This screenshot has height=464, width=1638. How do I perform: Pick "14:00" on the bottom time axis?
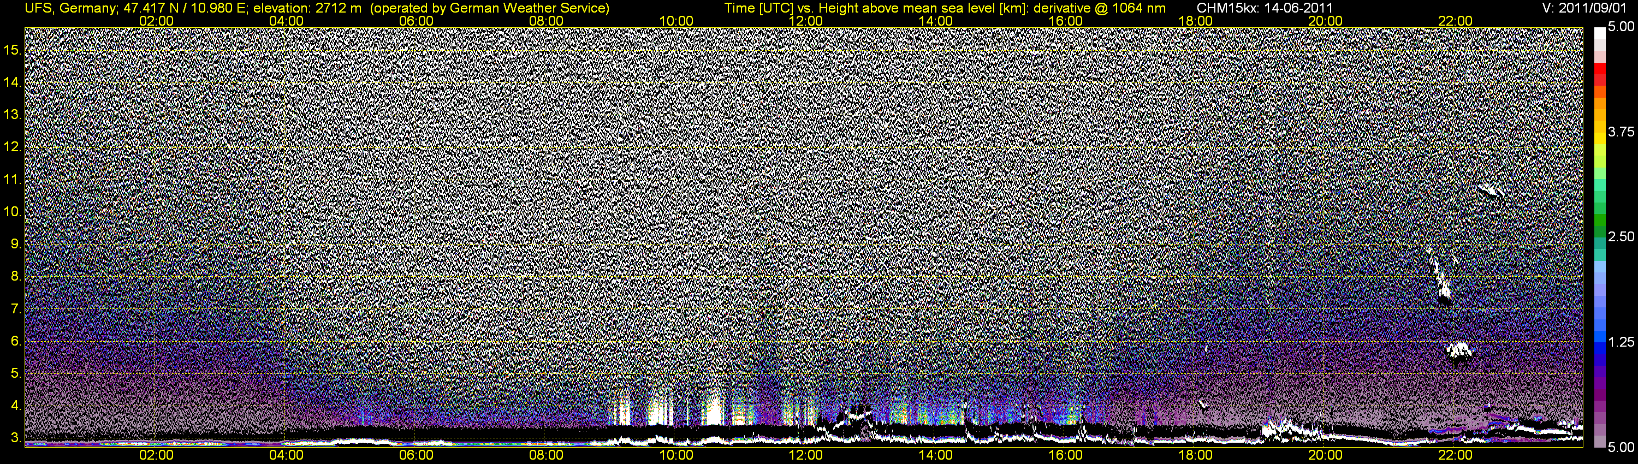[936, 455]
